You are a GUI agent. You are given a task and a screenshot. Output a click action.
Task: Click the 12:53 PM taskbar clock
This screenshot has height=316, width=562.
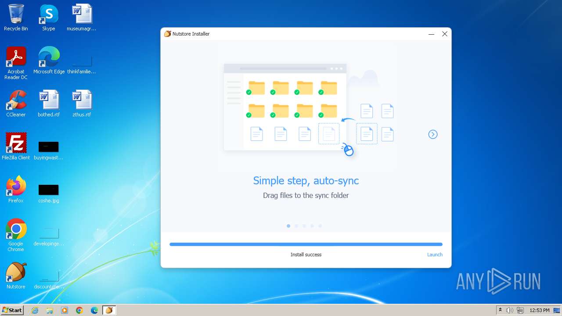pyautogui.click(x=540, y=310)
